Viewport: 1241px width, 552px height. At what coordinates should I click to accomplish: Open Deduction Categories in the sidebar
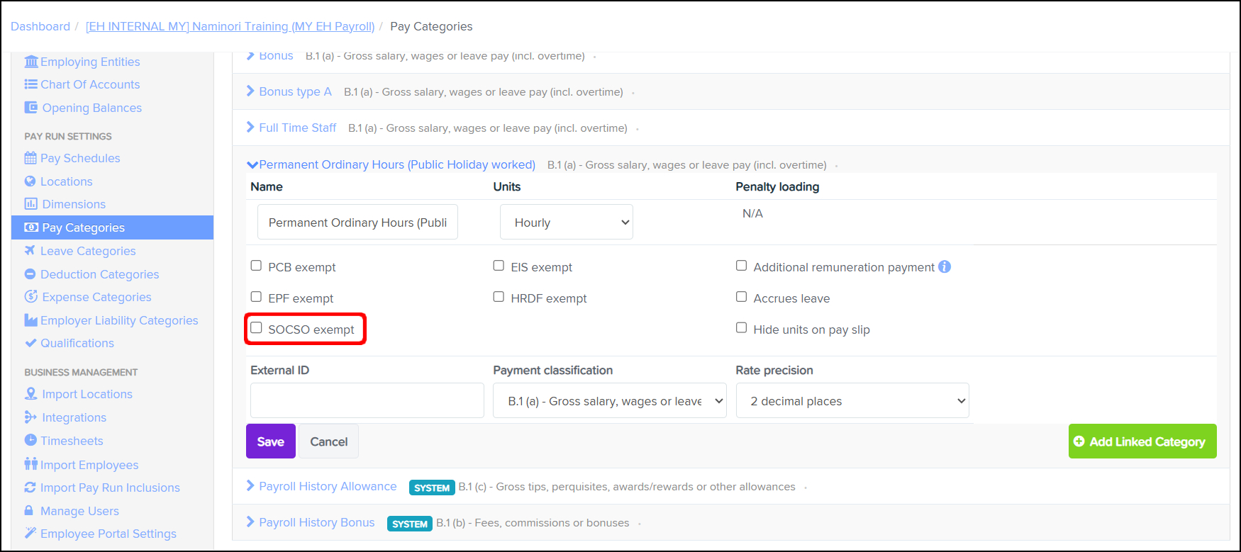(x=99, y=274)
